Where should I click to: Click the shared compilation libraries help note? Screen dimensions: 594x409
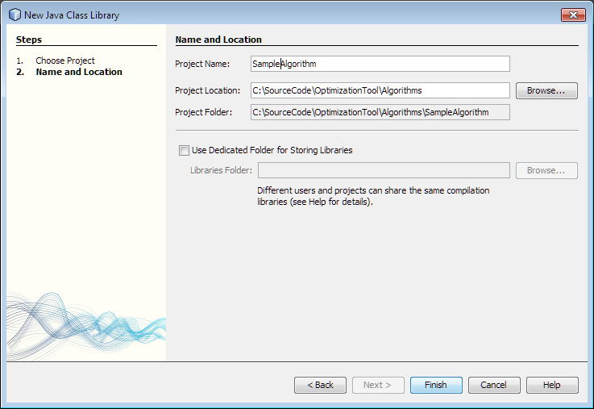pos(373,196)
